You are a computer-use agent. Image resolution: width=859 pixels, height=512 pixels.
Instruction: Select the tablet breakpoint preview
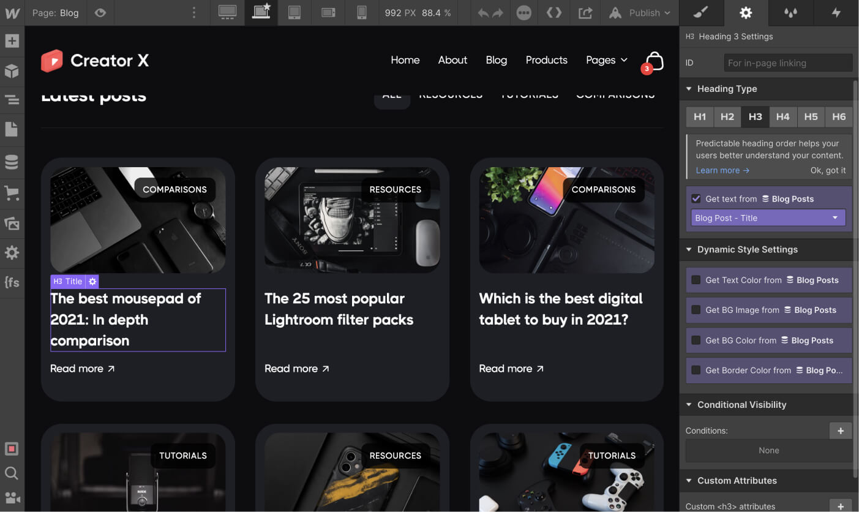(x=294, y=12)
